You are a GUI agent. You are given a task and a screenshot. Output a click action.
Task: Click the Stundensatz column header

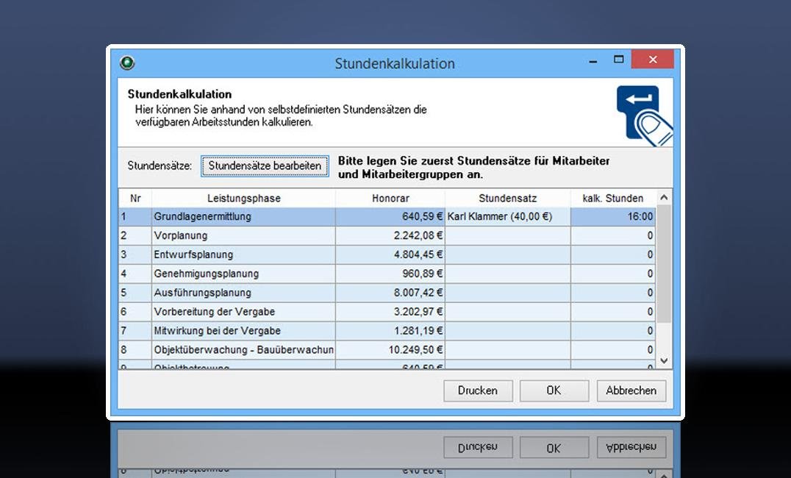507,199
